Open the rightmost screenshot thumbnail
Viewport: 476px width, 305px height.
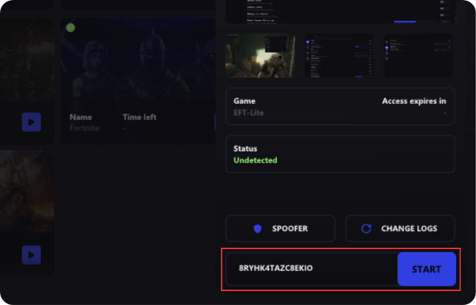coord(419,56)
